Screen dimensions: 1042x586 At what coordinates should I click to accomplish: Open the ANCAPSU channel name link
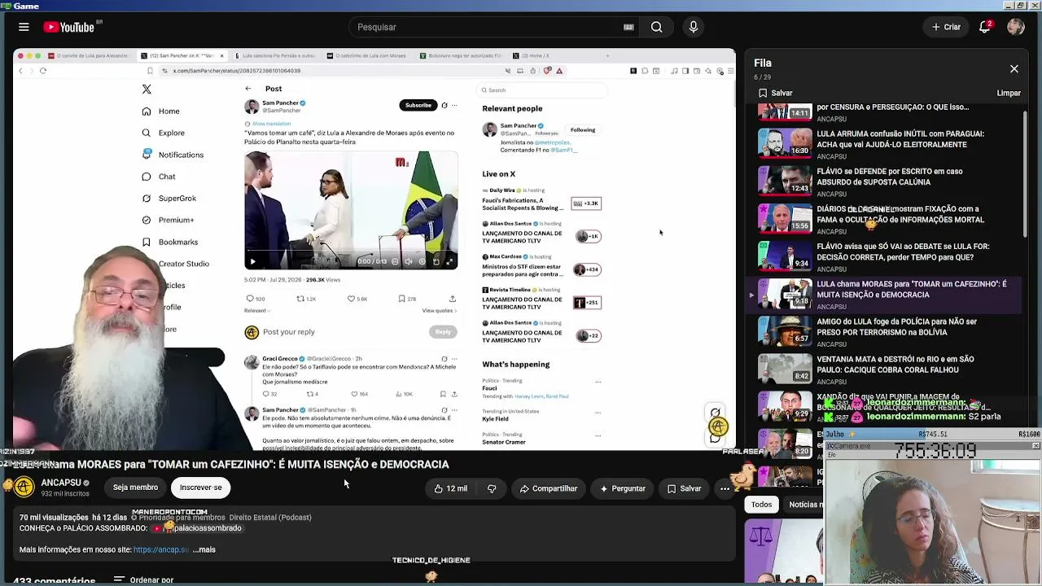61,483
